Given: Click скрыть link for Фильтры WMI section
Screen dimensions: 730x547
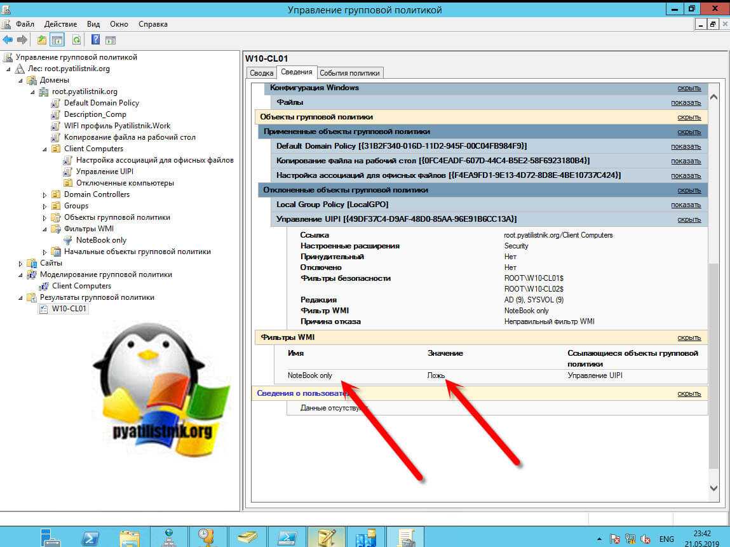Looking at the screenshot, I should pyautogui.click(x=689, y=337).
